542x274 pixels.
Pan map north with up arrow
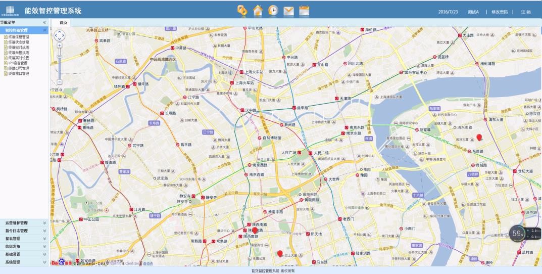tap(60, 31)
